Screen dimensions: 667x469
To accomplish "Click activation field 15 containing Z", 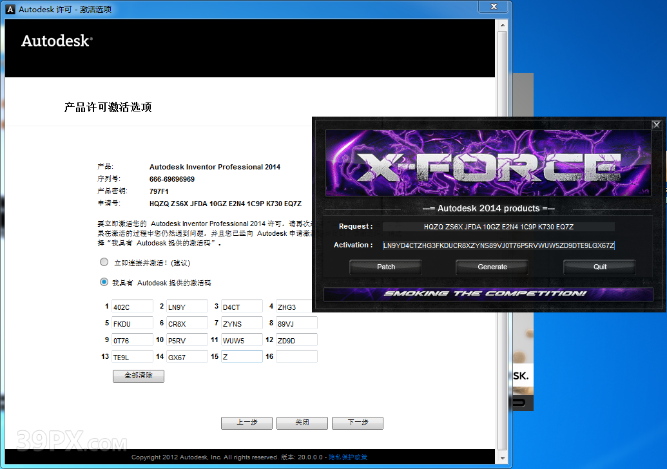I will (x=241, y=356).
